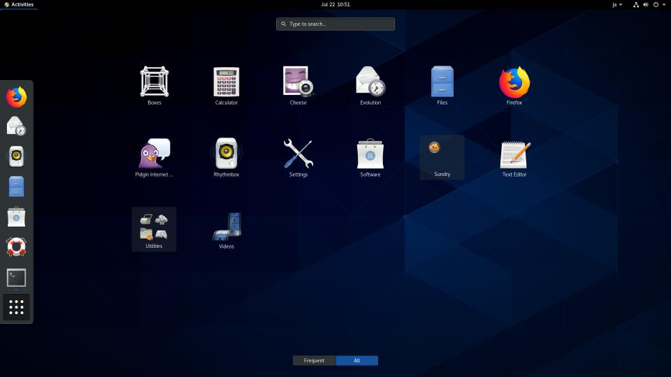Launch Firefox from the app grid

tap(514, 85)
